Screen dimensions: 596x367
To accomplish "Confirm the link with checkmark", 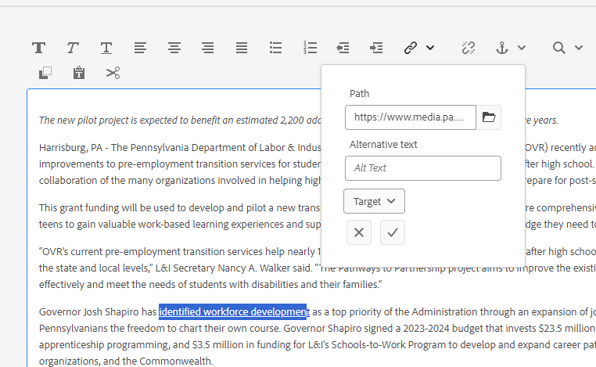I will (393, 232).
